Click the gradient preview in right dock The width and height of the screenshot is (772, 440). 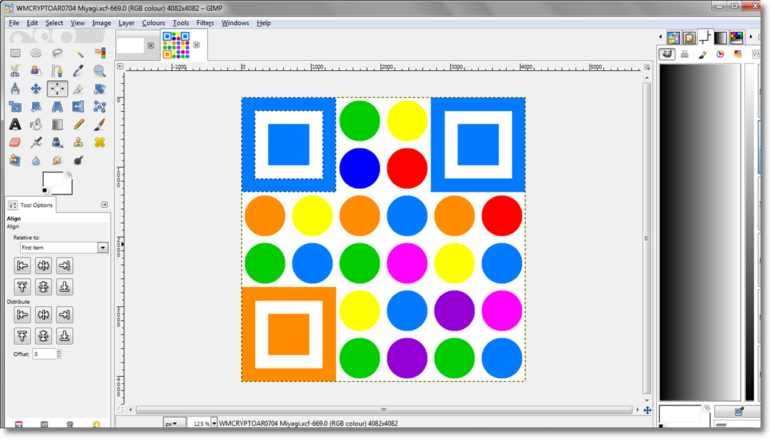[700, 232]
